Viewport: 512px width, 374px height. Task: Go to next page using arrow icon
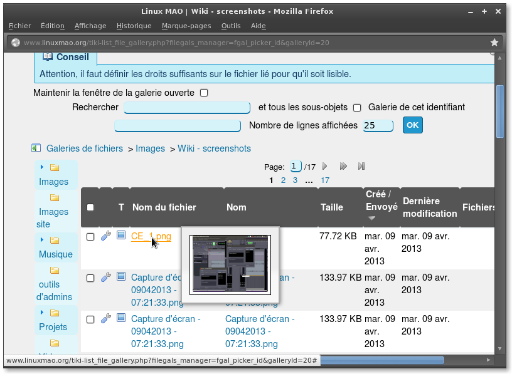tap(325, 167)
